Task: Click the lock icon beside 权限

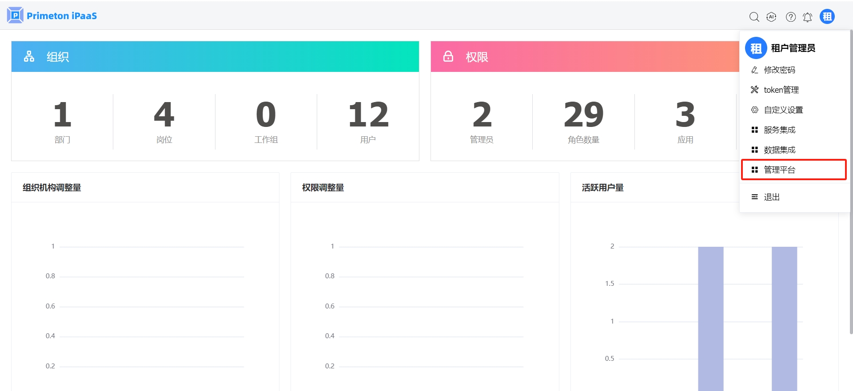Action: (x=448, y=56)
